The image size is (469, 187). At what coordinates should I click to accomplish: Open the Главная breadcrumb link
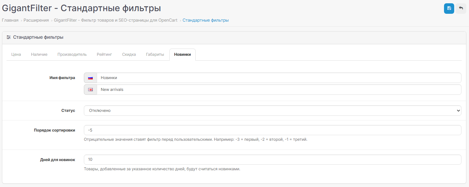(x=10, y=20)
